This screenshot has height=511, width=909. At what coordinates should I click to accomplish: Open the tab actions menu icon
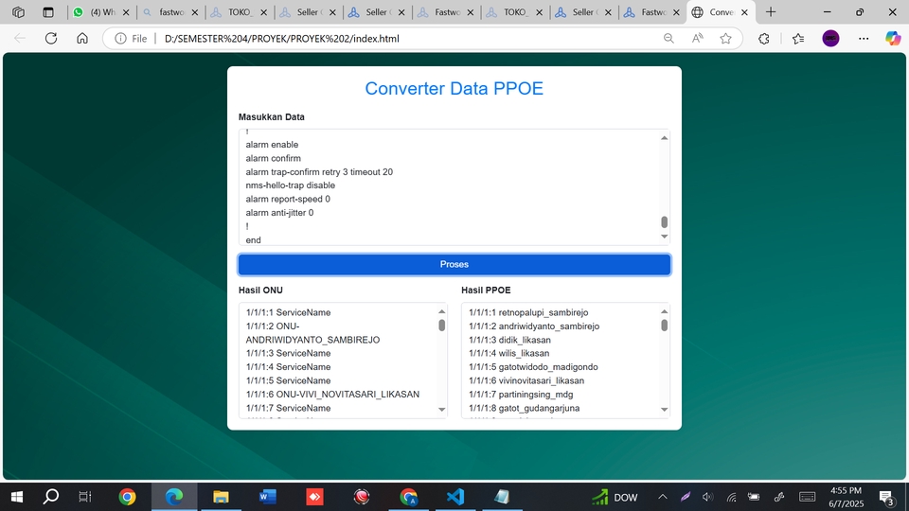[x=48, y=12]
